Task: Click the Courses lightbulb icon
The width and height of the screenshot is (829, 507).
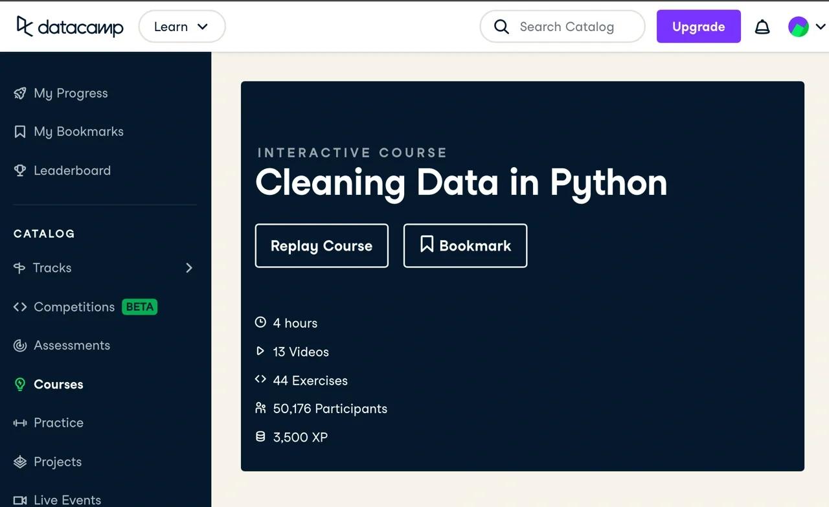Action: [20, 384]
